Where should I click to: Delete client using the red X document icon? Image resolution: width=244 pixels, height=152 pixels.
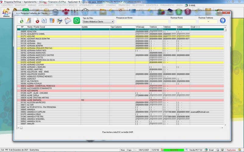point(37,21)
